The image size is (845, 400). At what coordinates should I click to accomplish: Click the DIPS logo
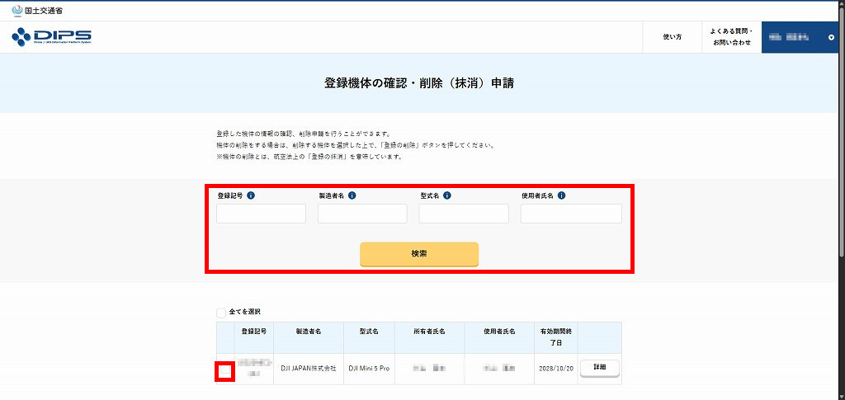(52, 37)
